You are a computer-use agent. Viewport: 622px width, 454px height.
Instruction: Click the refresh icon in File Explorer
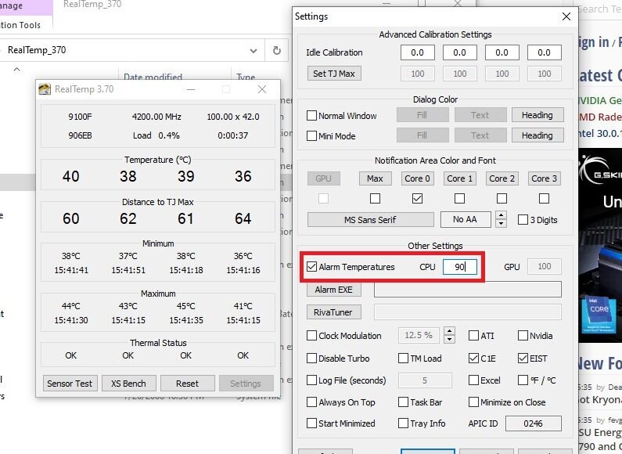[x=277, y=50]
